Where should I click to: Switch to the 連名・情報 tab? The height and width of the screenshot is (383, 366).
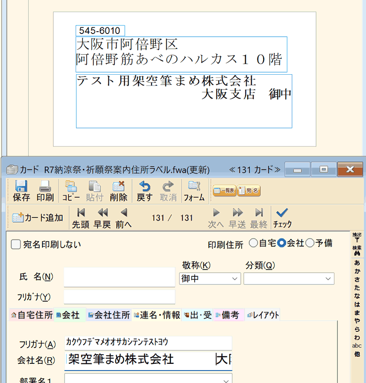(x=157, y=315)
